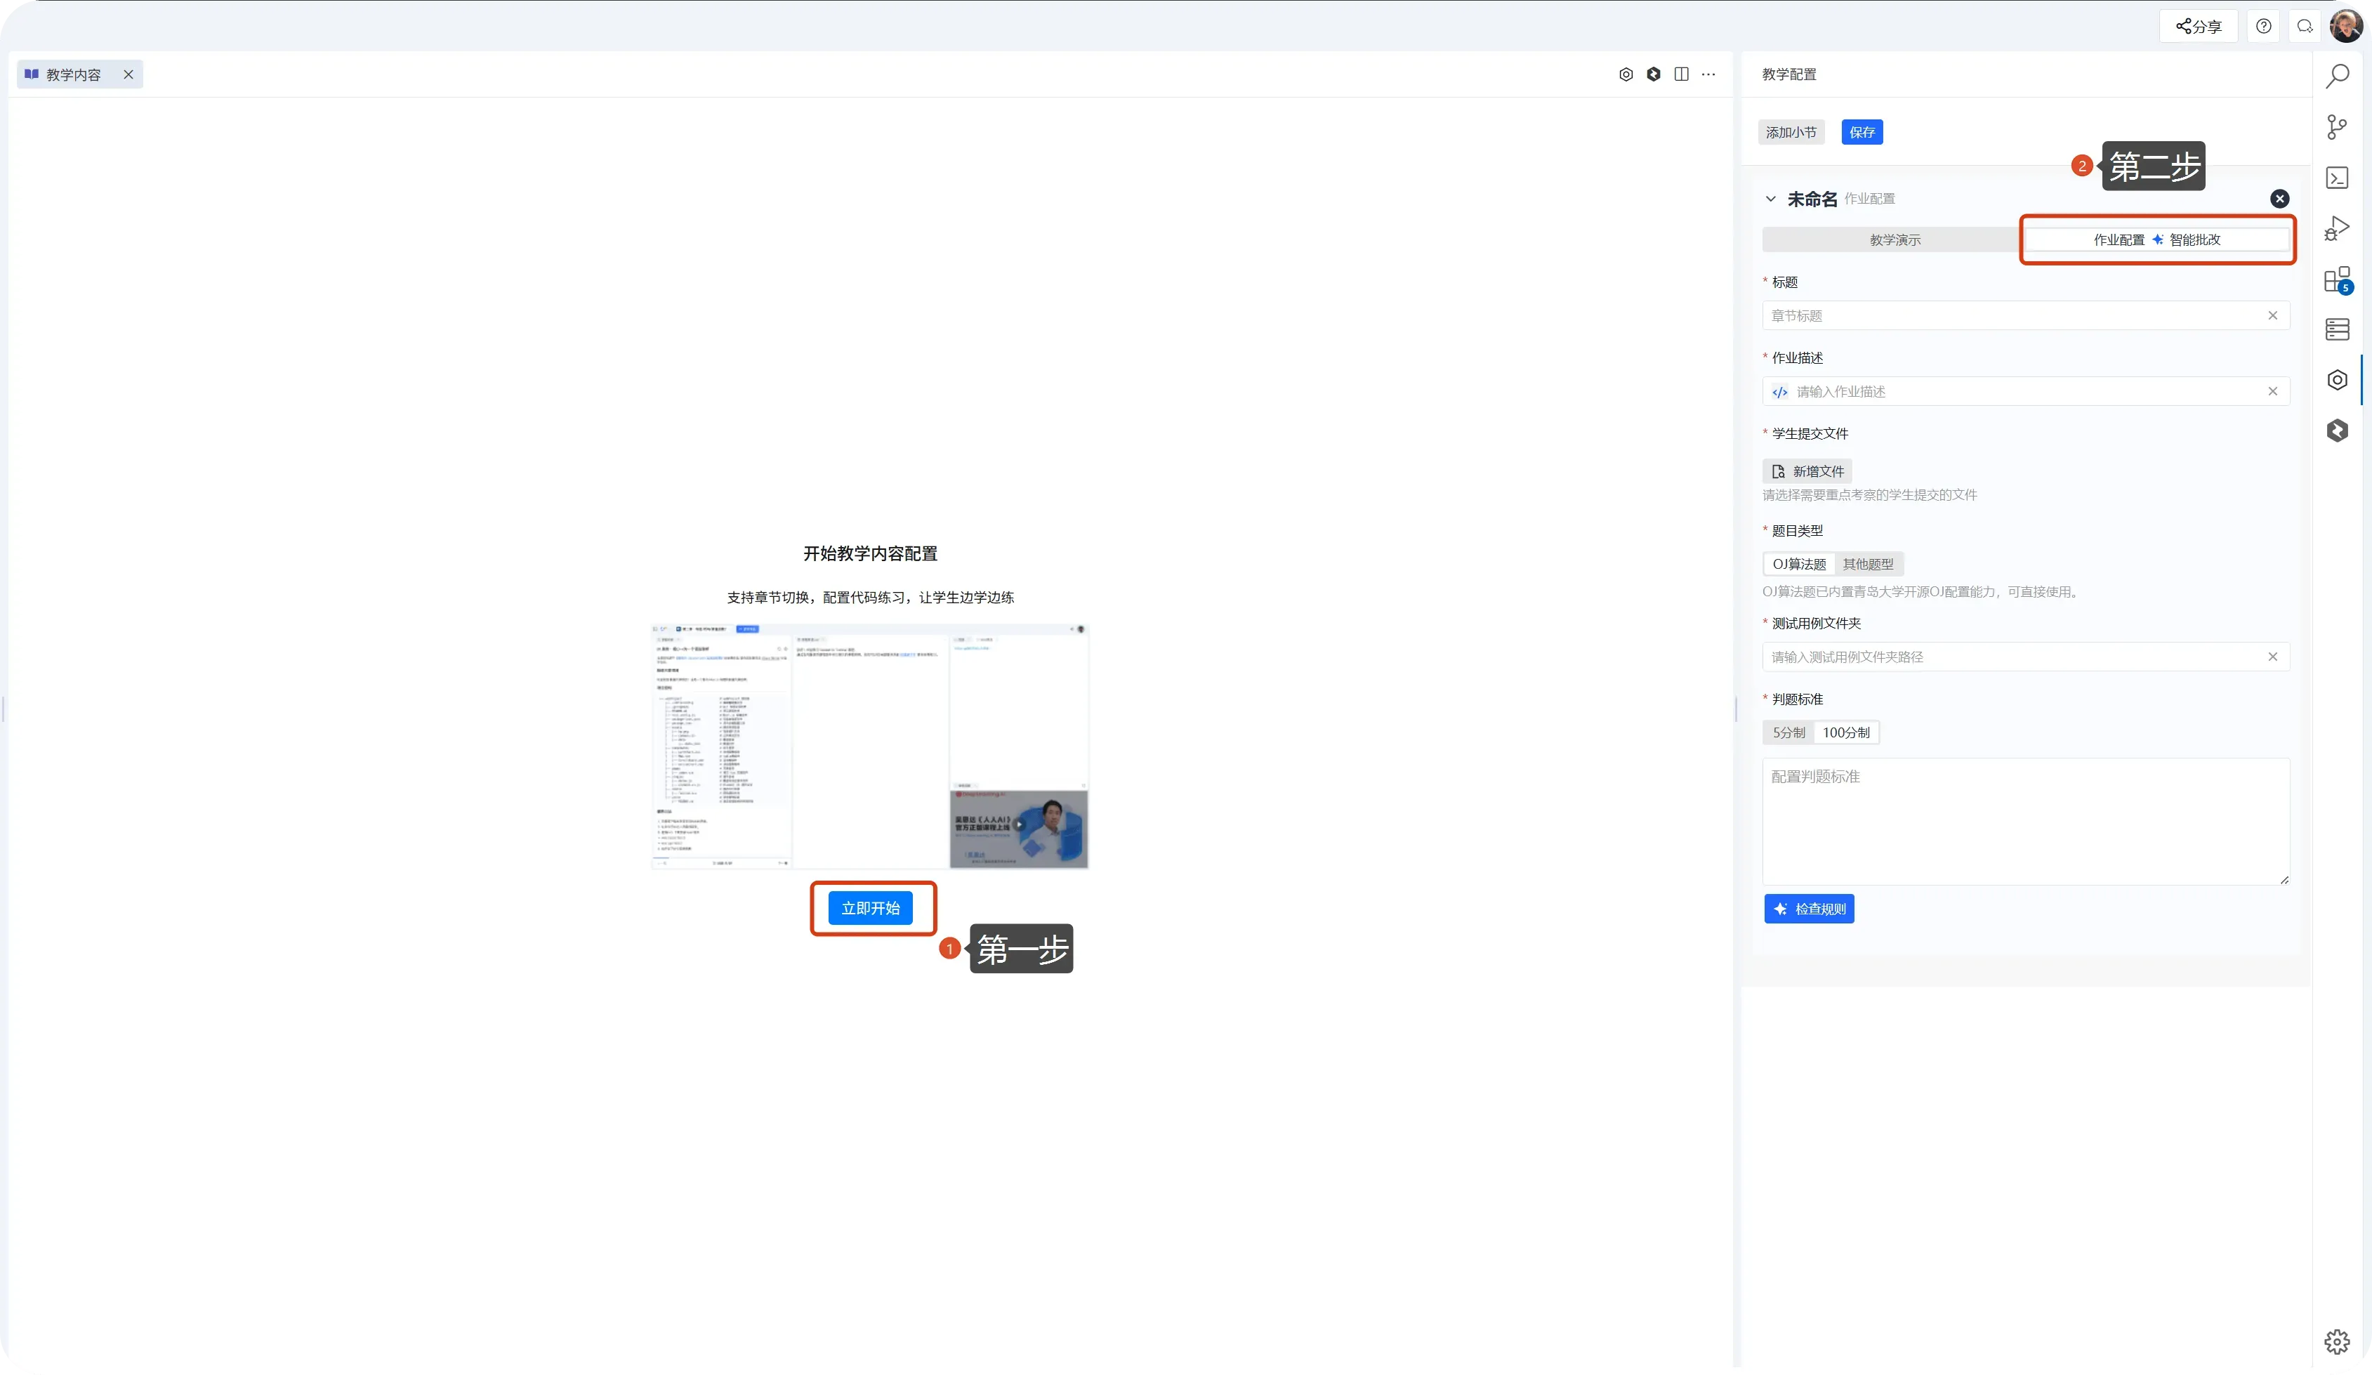Choose the 100分制 grading scale
2372x1375 pixels.
(x=1846, y=733)
